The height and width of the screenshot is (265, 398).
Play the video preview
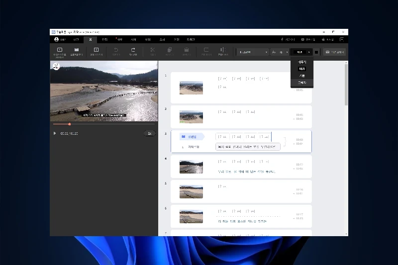(x=55, y=133)
